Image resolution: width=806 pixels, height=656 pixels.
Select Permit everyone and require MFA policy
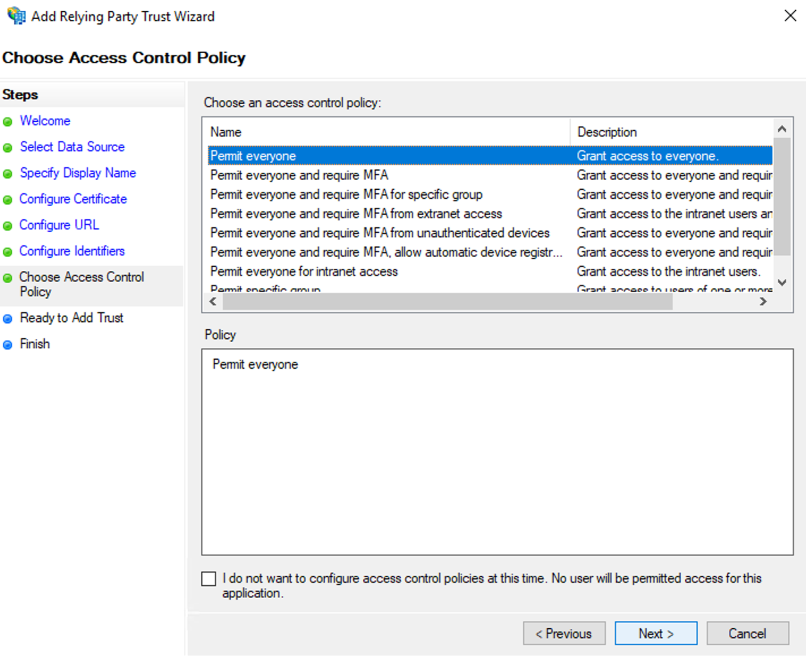(299, 176)
